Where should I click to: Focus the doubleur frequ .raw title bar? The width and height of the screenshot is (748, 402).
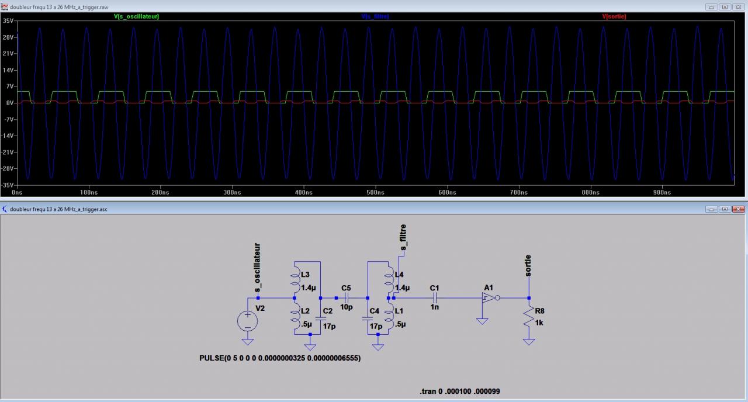pyautogui.click(x=374, y=6)
